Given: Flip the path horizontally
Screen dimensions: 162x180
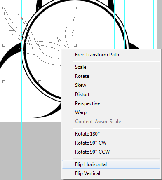Looking at the screenshot, I should [111, 164].
